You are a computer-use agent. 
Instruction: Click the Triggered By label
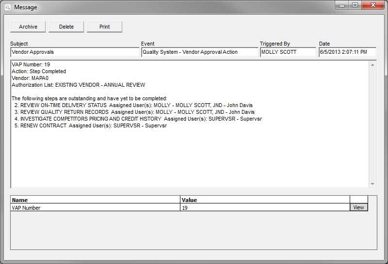click(275, 44)
